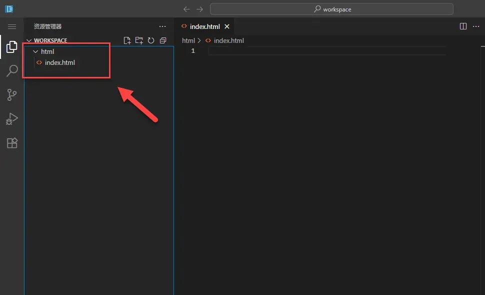Collapse all folders in explorer
This screenshot has width=485, height=295.
coord(163,40)
